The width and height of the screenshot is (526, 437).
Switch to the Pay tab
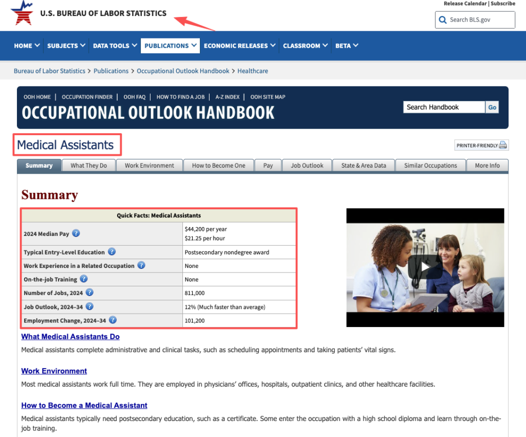(268, 165)
